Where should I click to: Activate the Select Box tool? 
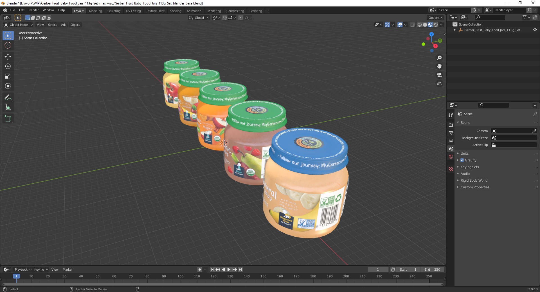click(x=8, y=36)
